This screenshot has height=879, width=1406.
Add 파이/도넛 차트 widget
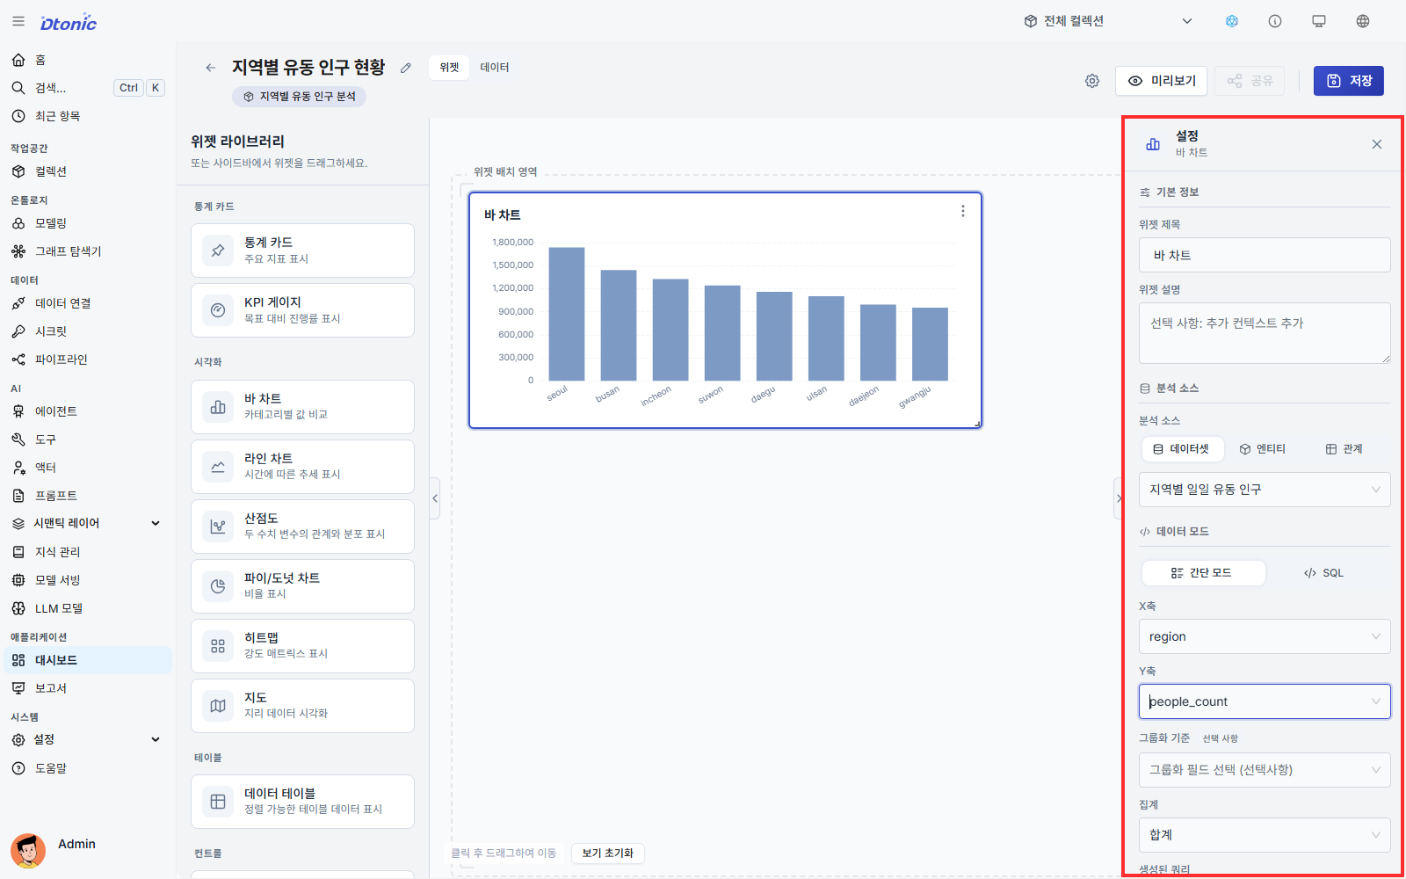(x=302, y=586)
